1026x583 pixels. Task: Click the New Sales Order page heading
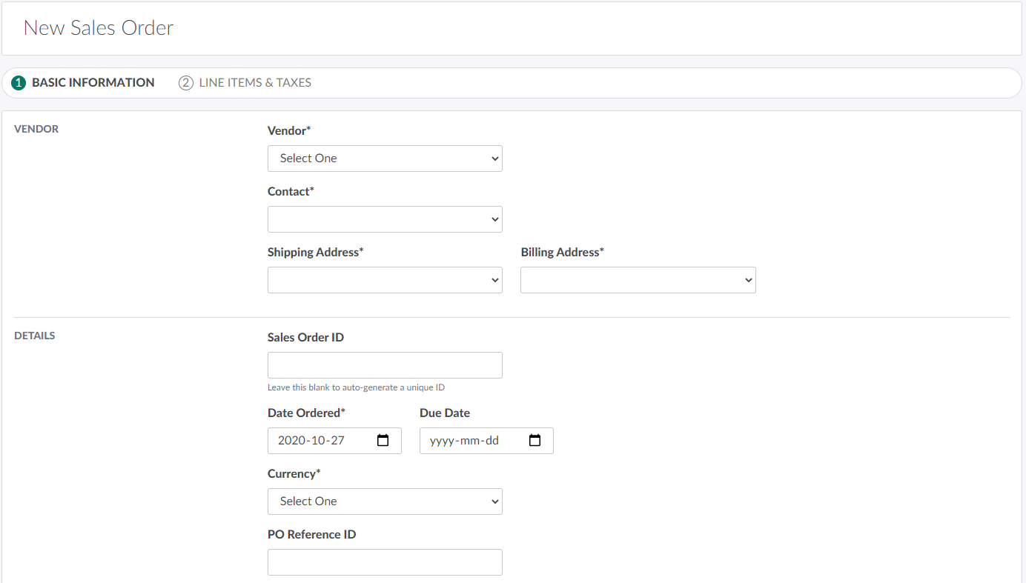click(99, 28)
